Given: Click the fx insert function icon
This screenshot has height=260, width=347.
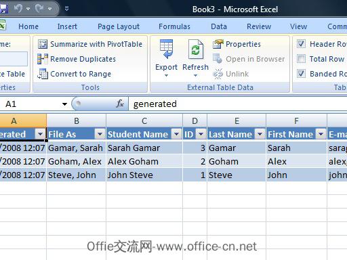Looking at the screenshot, I should (x=120, y=104).
